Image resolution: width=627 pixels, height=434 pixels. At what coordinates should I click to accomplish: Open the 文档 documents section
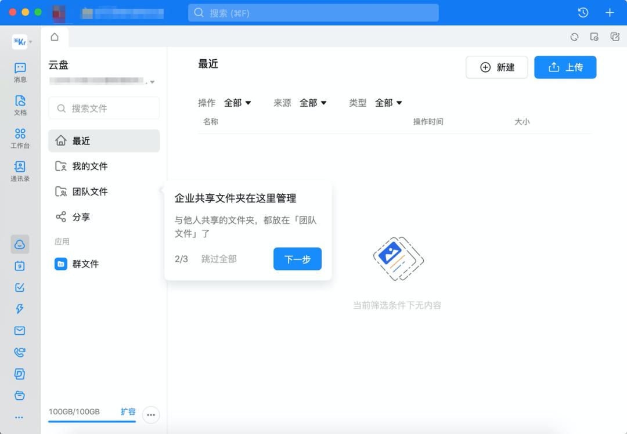(20, 106)
